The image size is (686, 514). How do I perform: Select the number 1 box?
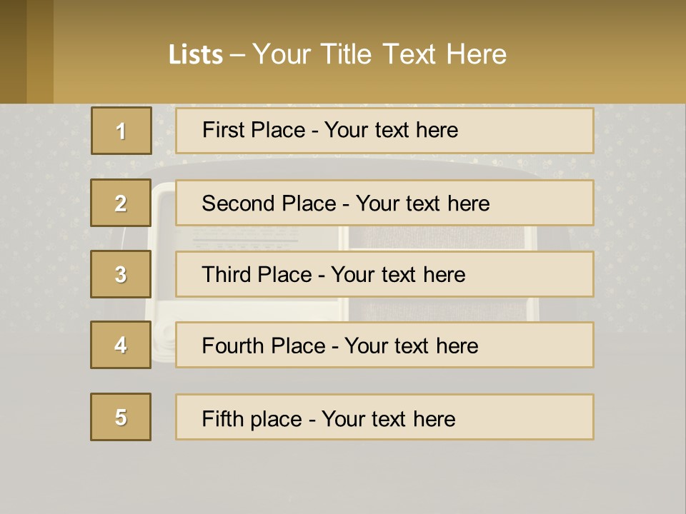click(x=121, y=131)
